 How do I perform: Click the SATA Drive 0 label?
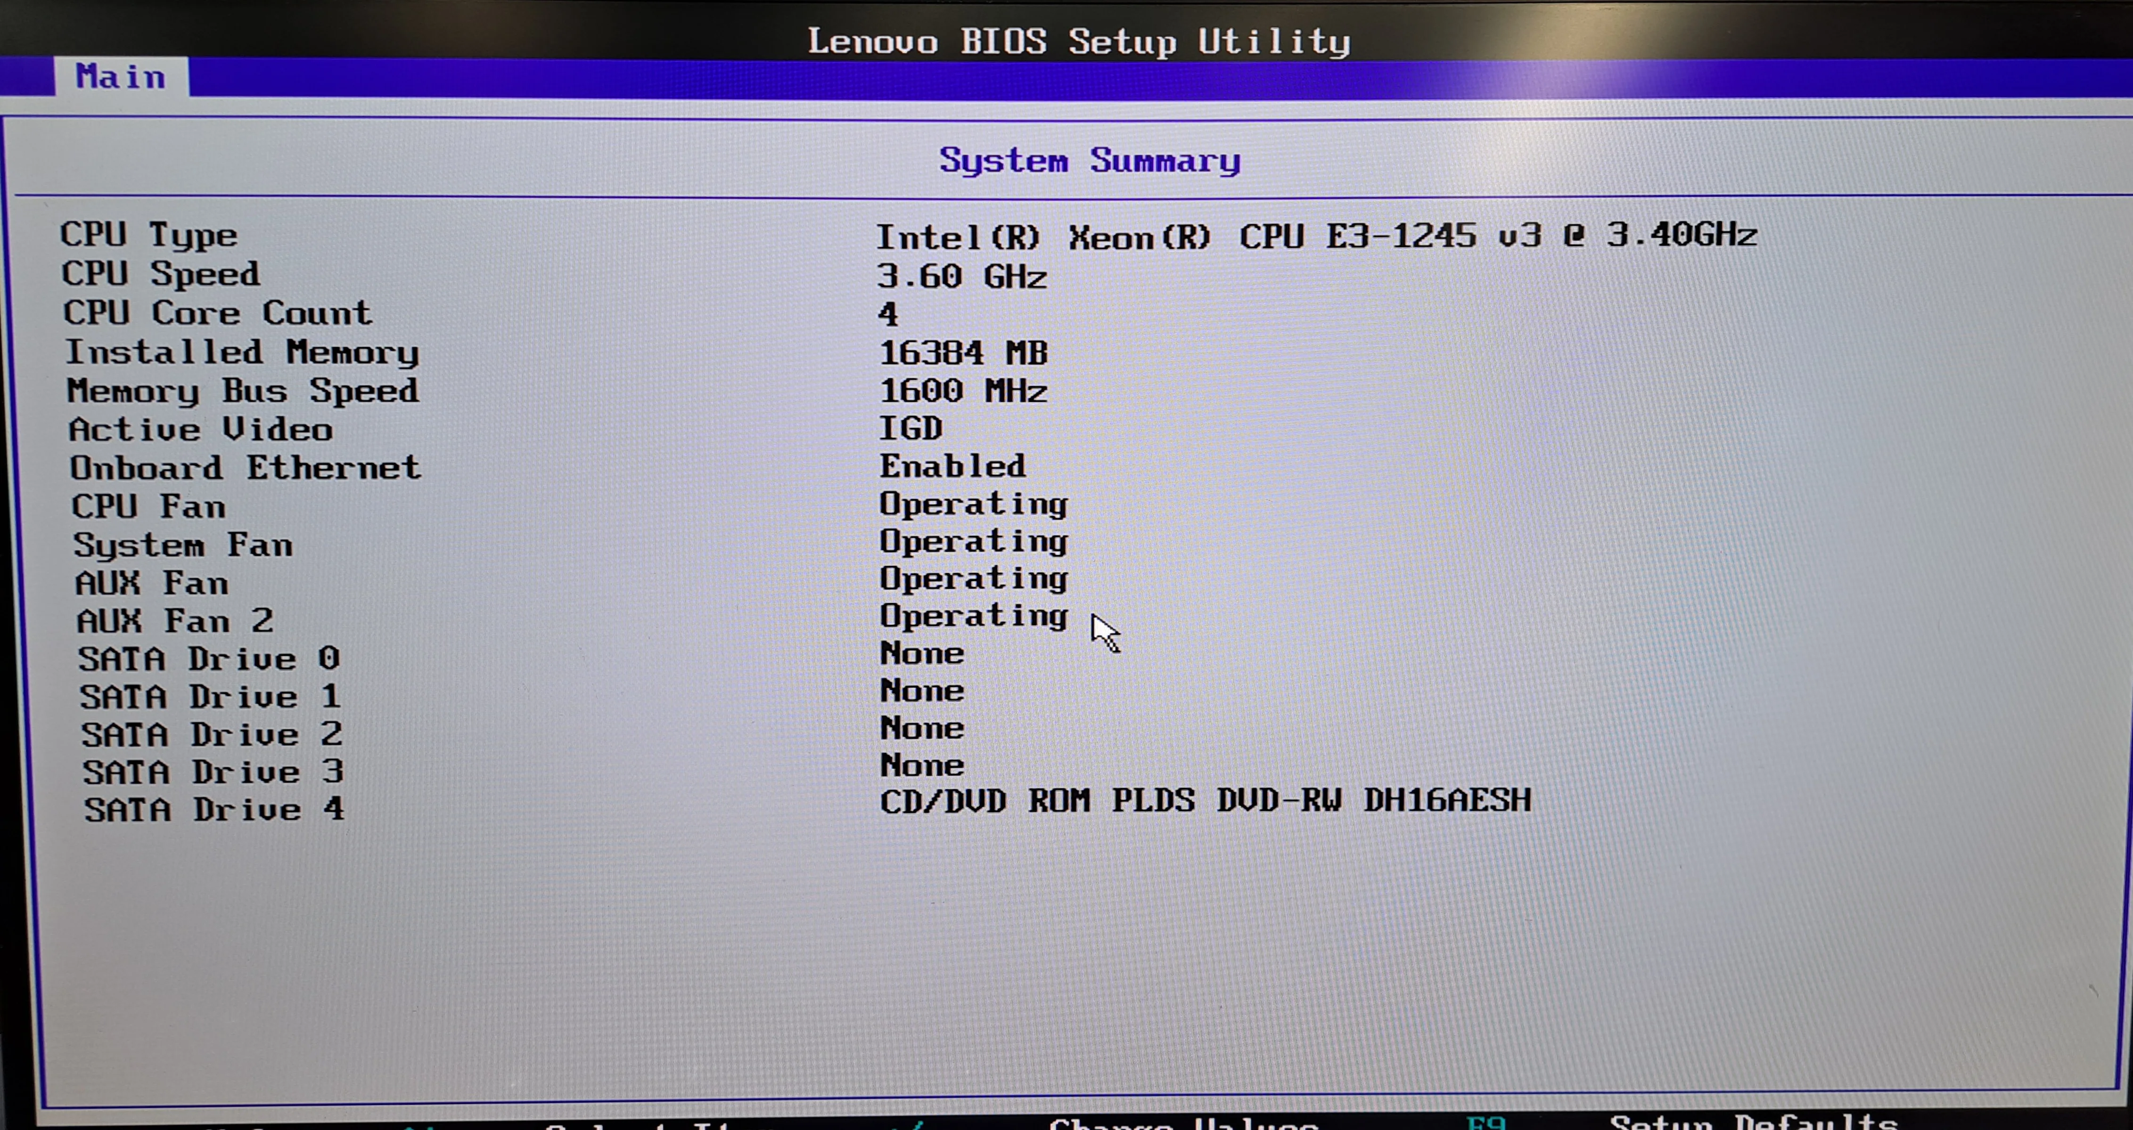pos(210,659)
